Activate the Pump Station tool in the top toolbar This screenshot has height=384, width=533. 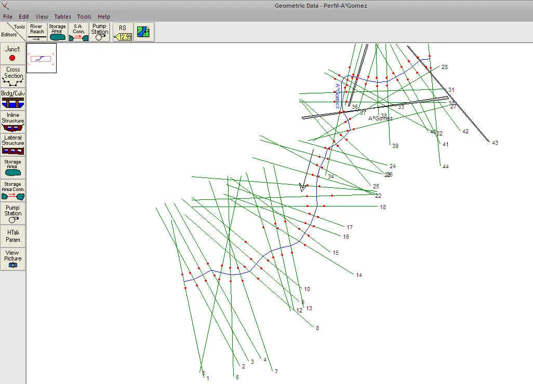99,32
